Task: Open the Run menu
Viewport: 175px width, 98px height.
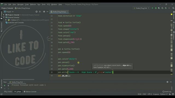Action: [x=39, y=4]
